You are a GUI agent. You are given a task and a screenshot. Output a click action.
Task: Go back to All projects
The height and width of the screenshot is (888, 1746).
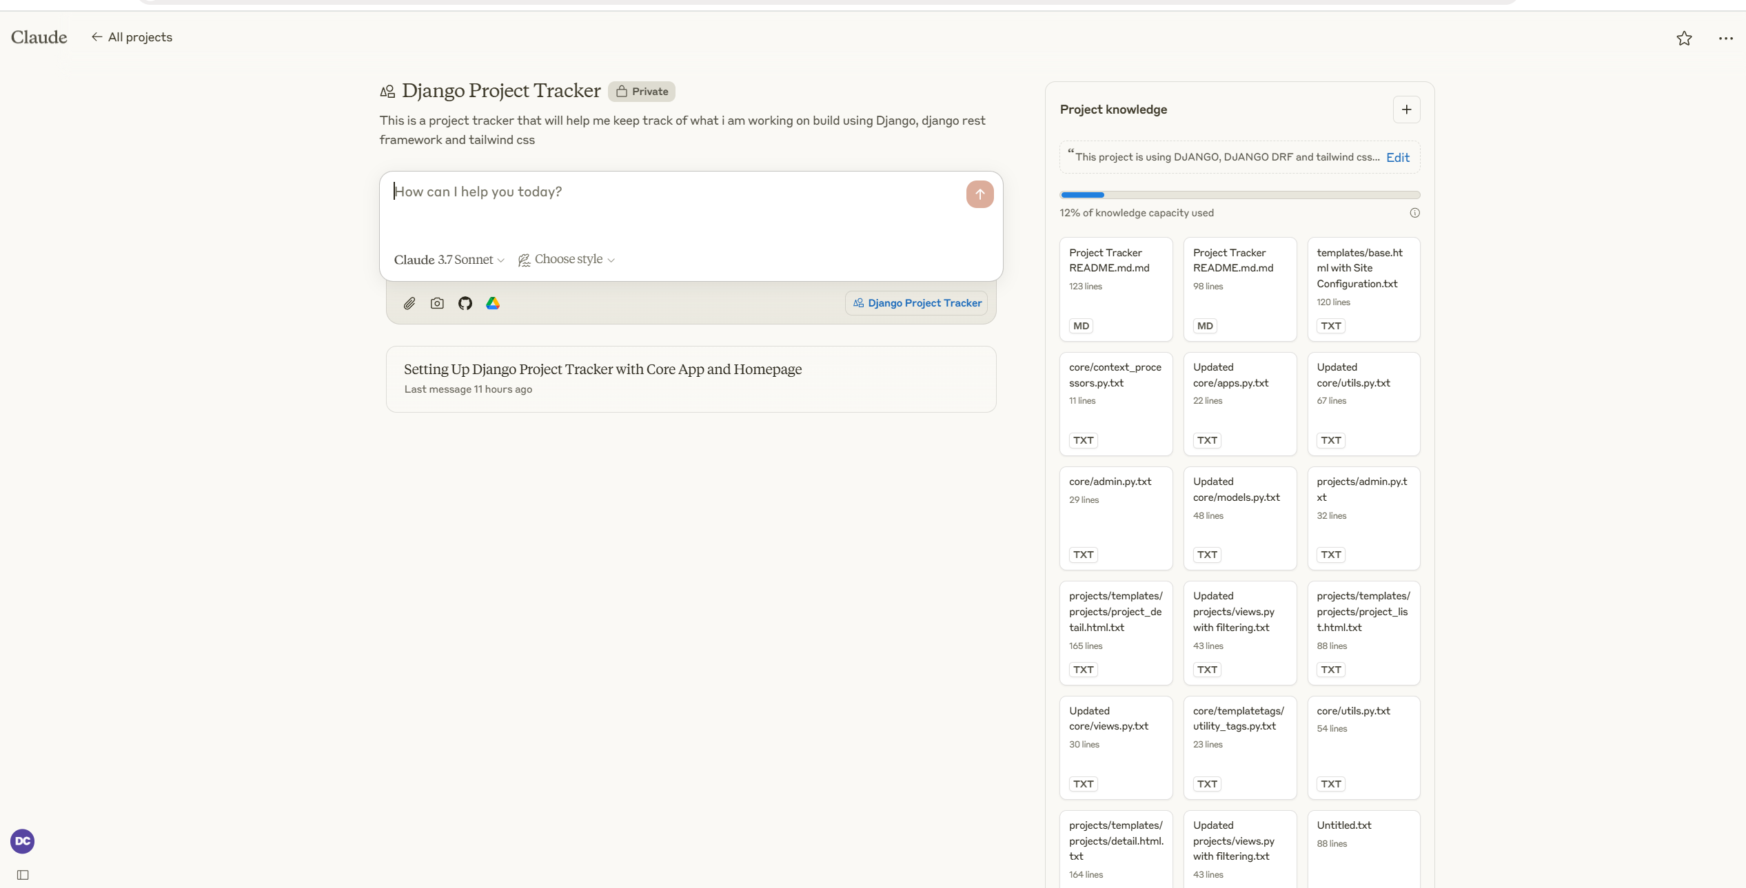click(132, 37)
